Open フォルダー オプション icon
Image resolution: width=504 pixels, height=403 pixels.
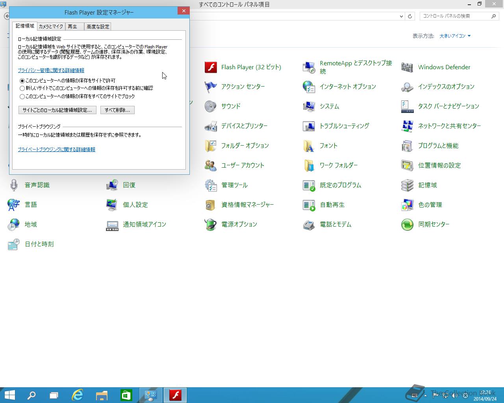tap(211, 146)
